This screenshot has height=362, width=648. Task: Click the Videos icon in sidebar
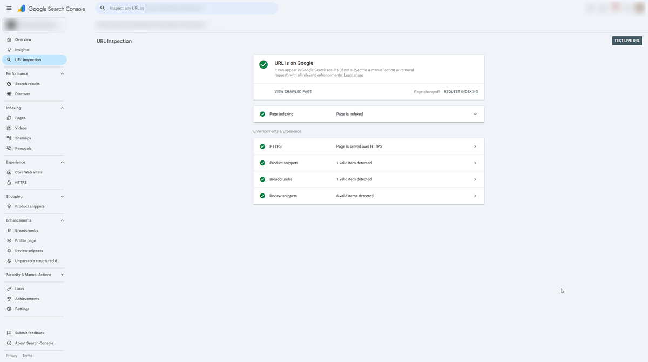9,128
